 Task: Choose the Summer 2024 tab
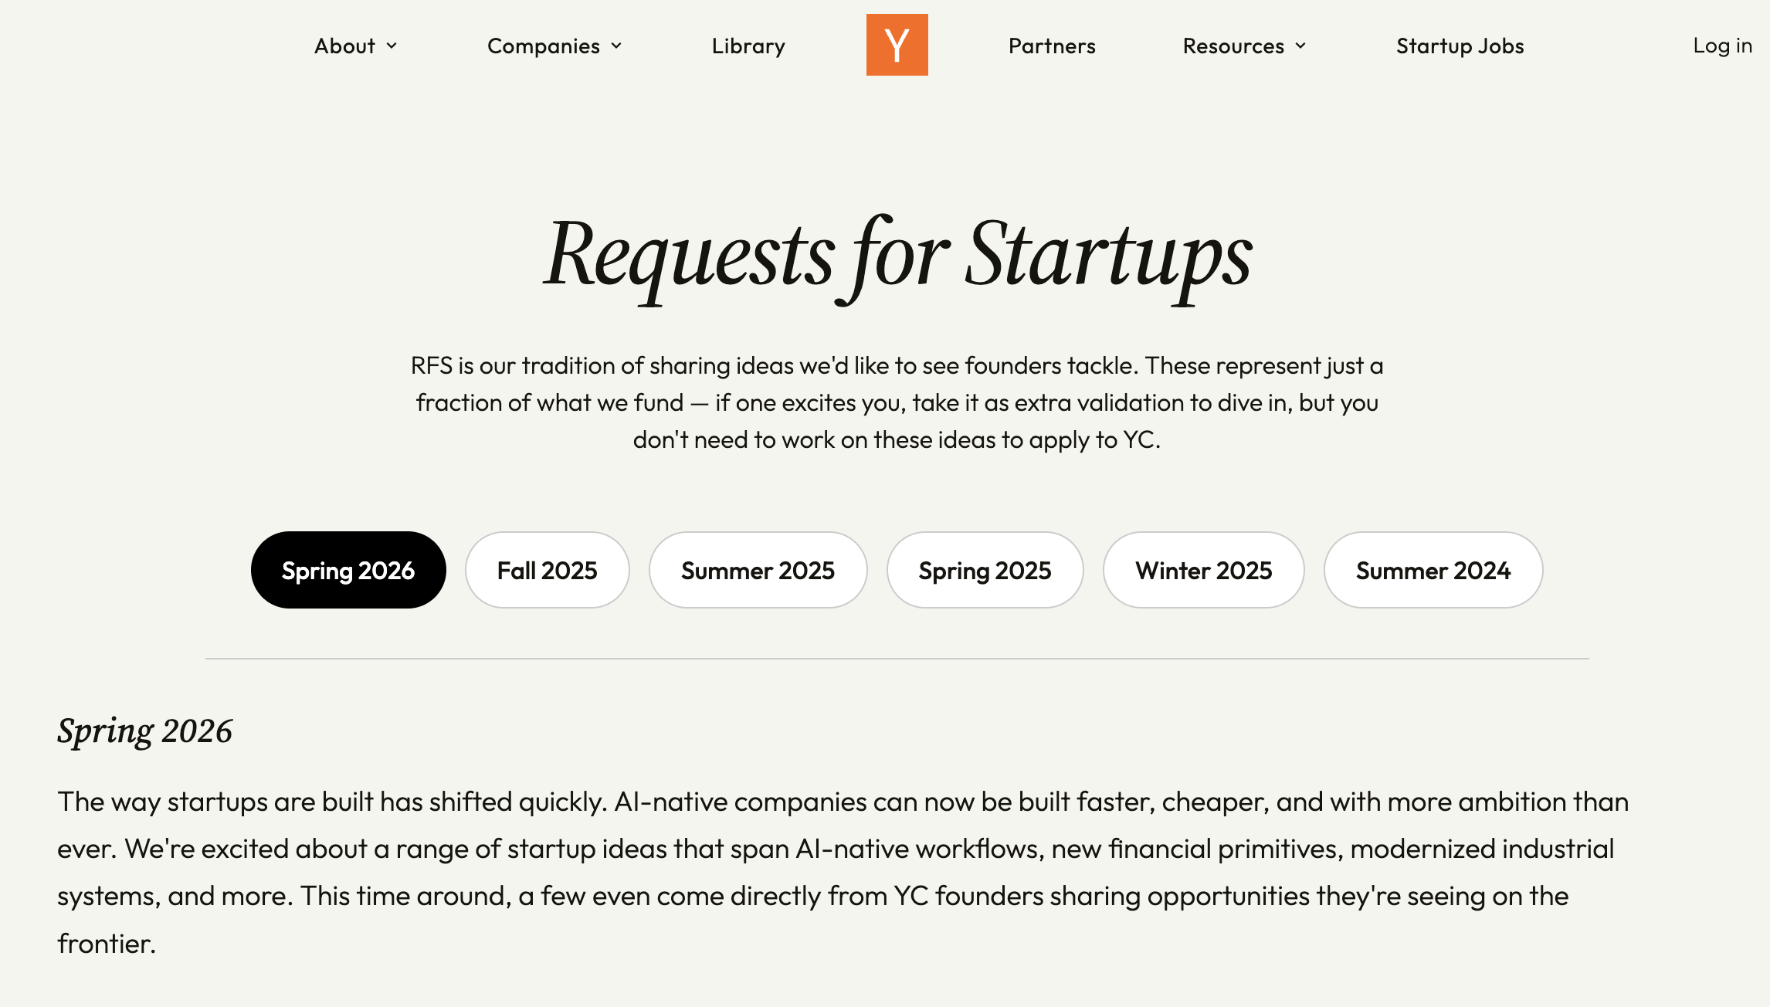point(1433,570)
